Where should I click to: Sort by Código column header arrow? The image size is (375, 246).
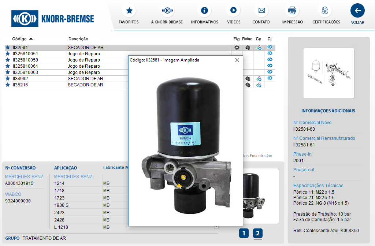(31, 39)
